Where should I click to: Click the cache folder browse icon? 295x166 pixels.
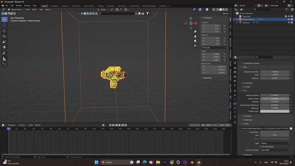[291, 128]
